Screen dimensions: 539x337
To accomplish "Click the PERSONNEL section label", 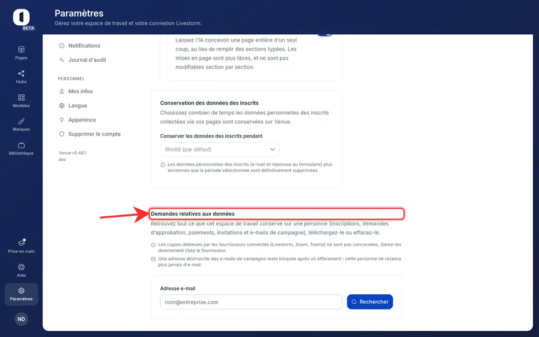I will (71, 79).
